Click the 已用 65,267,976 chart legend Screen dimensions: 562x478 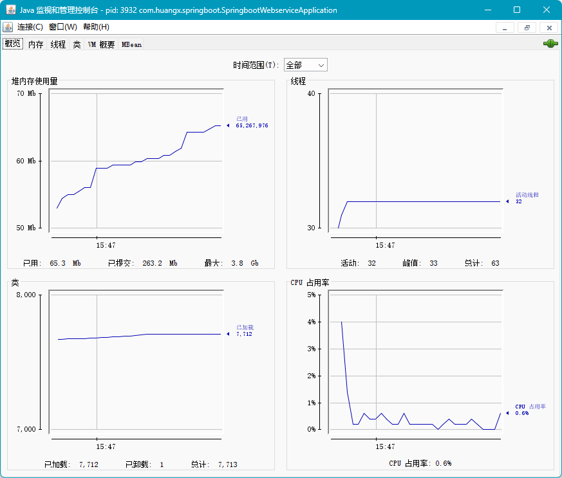tap(252, 122)
